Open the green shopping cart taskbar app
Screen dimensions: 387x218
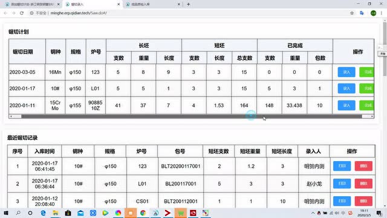[x=180, y=213]
